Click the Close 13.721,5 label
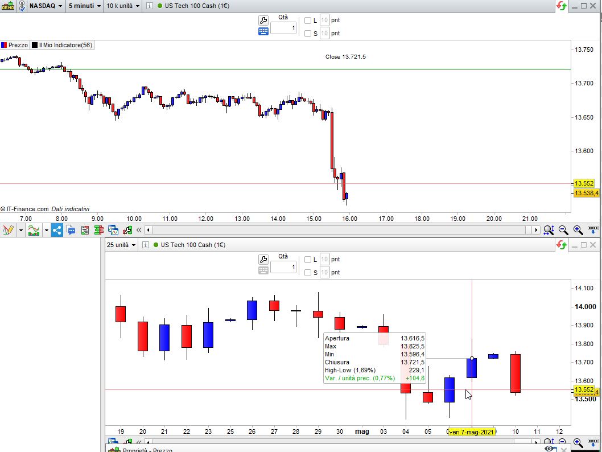The height and width of the screenshot is (452, 602). coord(345,56)
